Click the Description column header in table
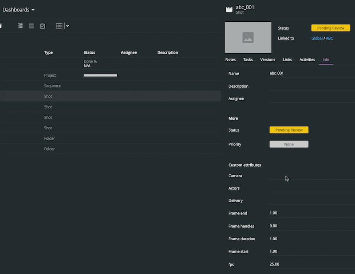This screenshot has height=274, width=355. point(168,52)
